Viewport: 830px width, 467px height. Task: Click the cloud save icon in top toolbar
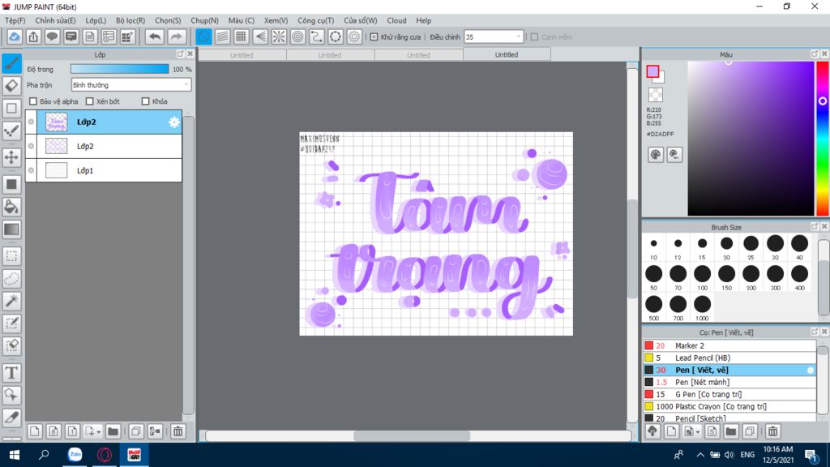[15, 36]
